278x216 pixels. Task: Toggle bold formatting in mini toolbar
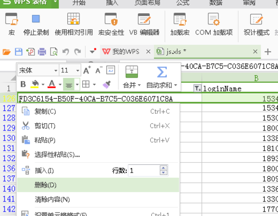(23, 84)
